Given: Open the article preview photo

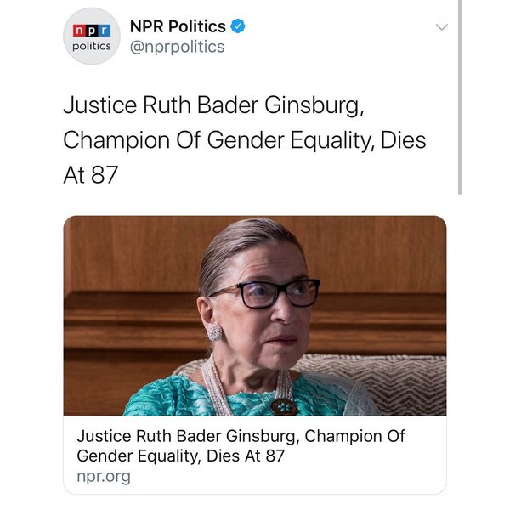Looking at the screenshot, I should pos(255,315).
